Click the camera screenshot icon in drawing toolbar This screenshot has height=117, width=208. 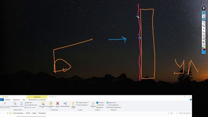tap(204, 42)
